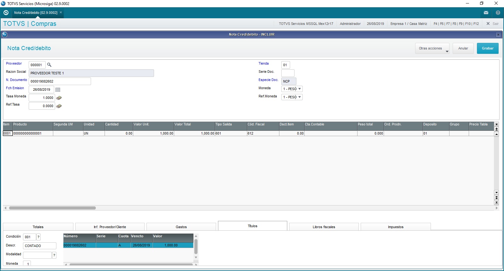The height and width of the screenshot is (271, 504).
Task: Click the items grid horizontal scrollbar thumb
Action: tap(52, 208)
